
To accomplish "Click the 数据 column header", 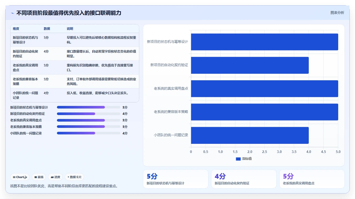I will (x=47, y=29).
